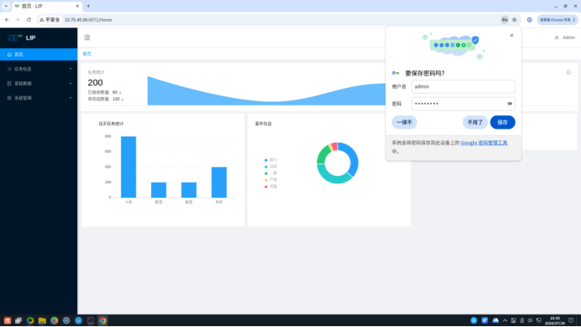Open the Admin user menu
This screenshot has height=327, width=581.
tap(564, 37)
